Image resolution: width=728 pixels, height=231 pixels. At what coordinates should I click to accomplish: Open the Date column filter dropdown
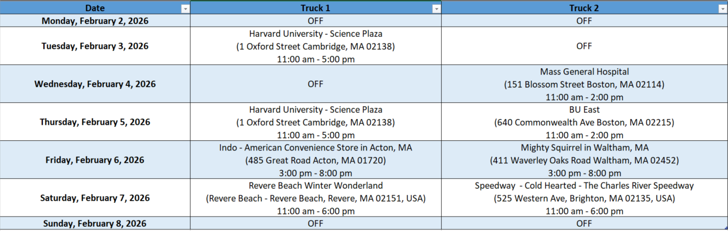coord(185,9)
